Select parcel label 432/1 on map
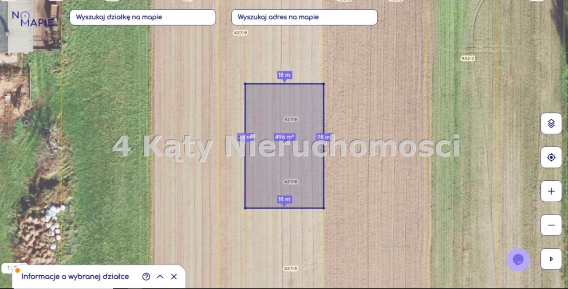This screenshot has height=289, width=568. coord(468,58)
